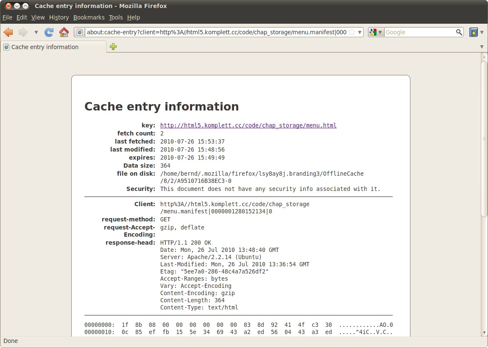Open the list all tabs dropdown
Screen dimensions: 488x348
pos(482,47)
